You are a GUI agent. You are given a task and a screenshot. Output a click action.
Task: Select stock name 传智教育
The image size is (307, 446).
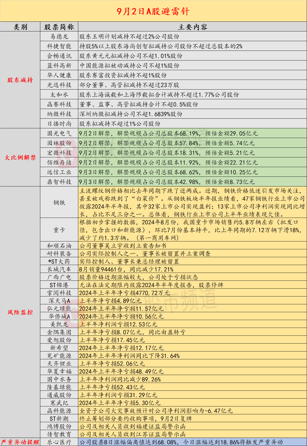pyautogui.click(x=59, y=434)
